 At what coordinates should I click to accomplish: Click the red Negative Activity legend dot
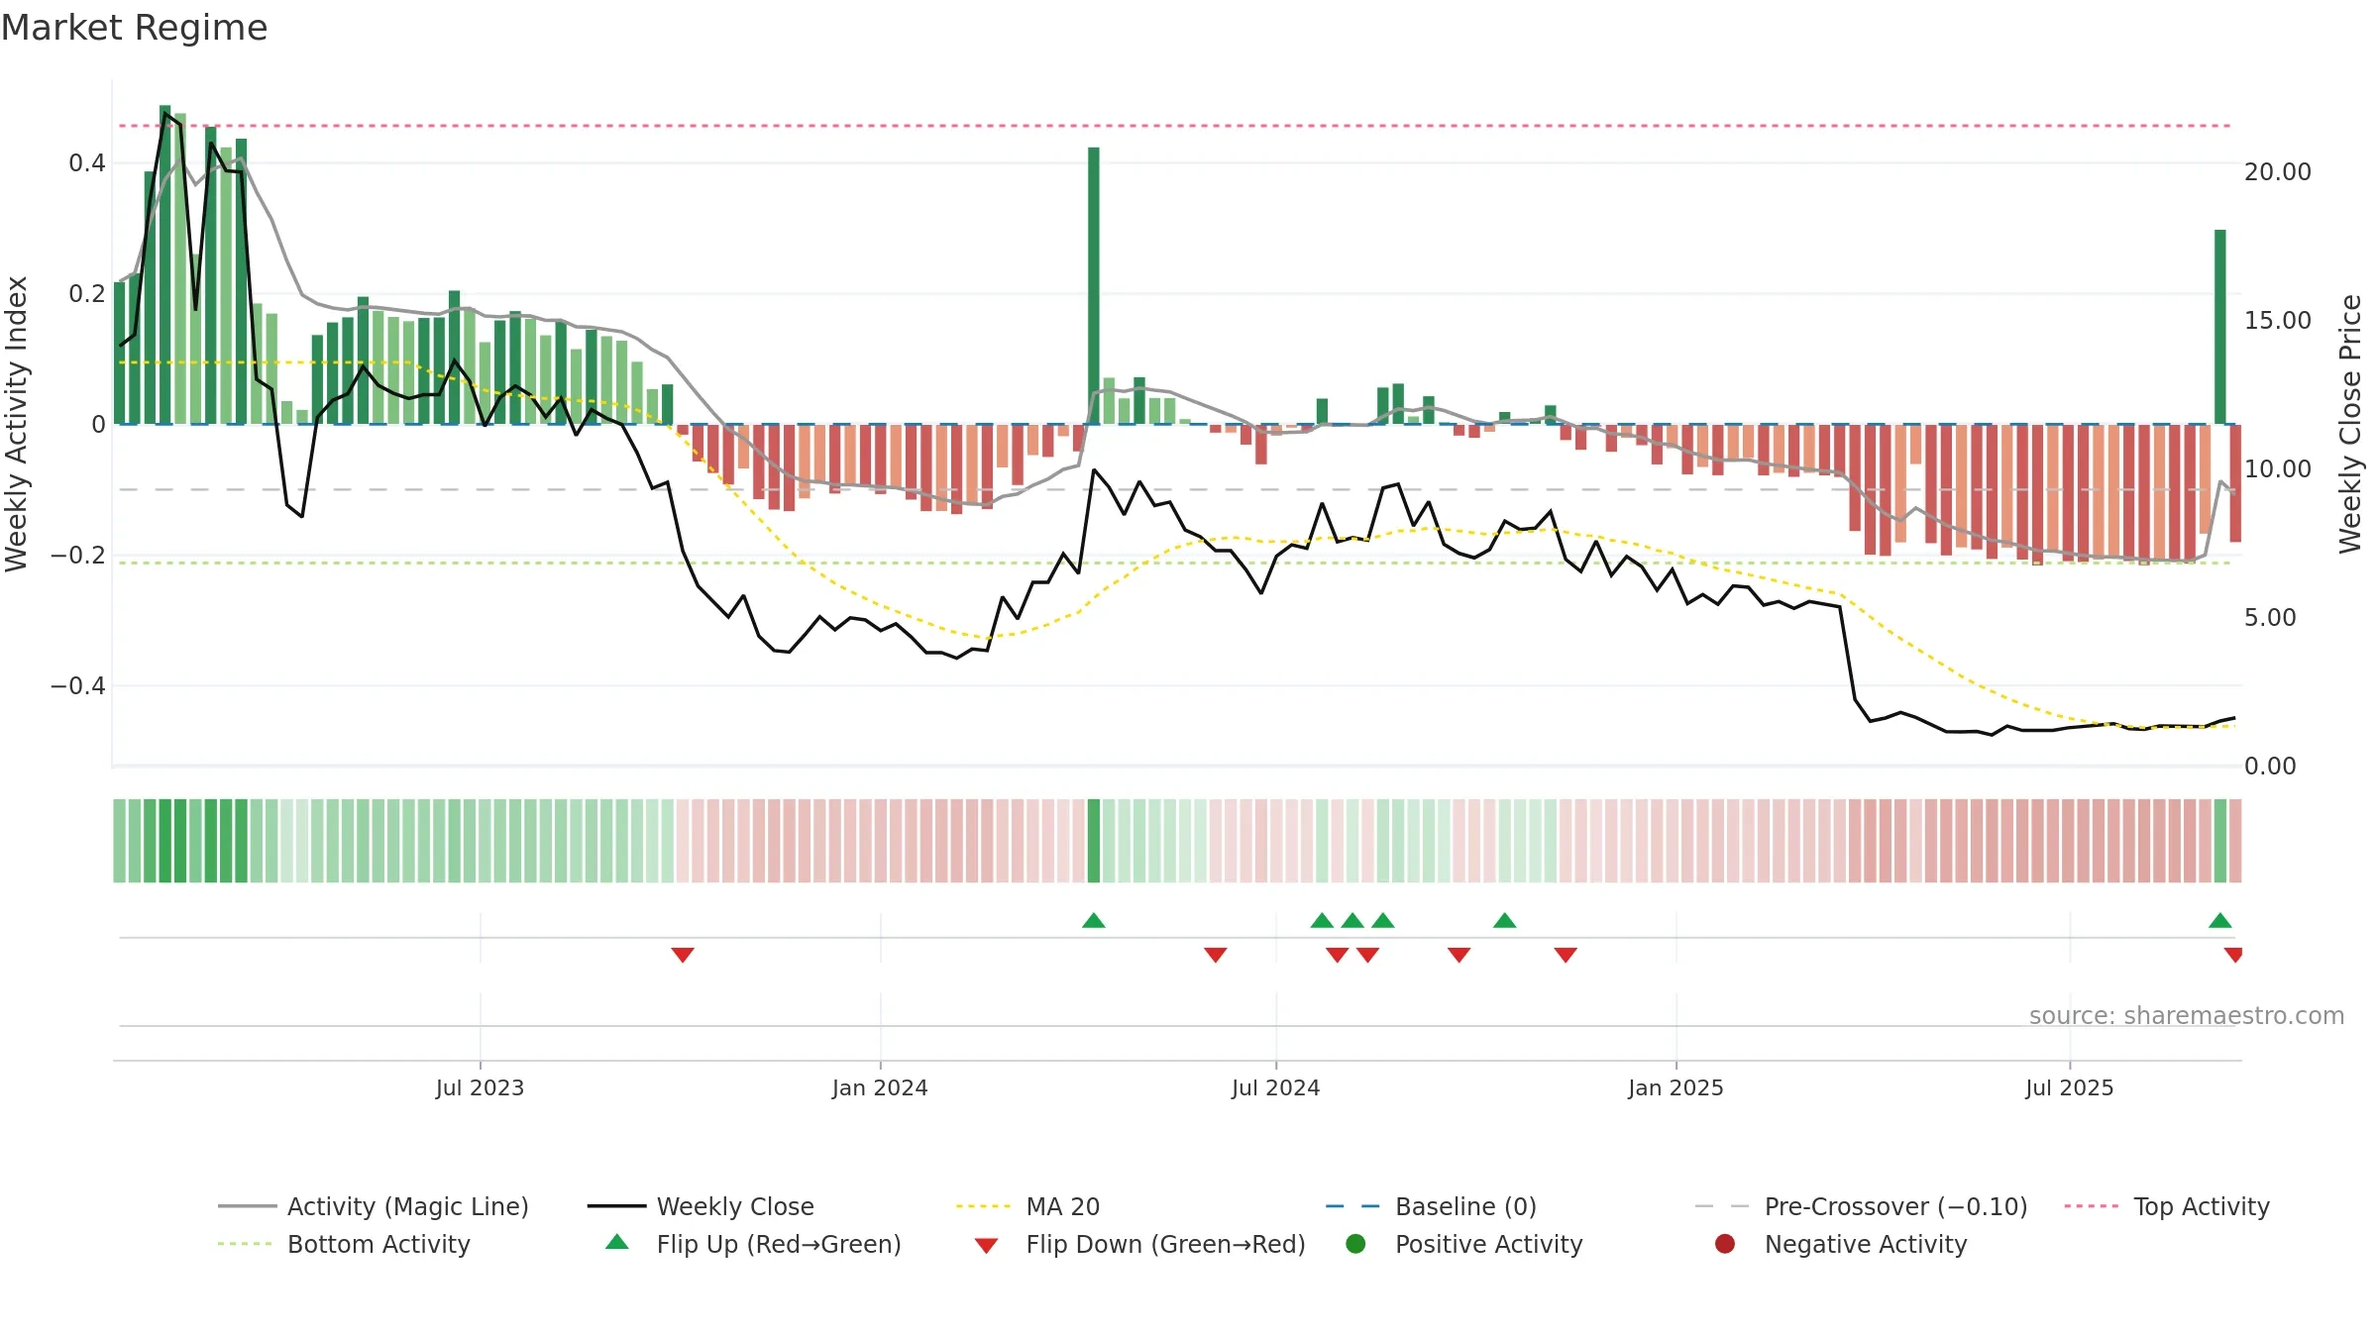[1725, 1244]
